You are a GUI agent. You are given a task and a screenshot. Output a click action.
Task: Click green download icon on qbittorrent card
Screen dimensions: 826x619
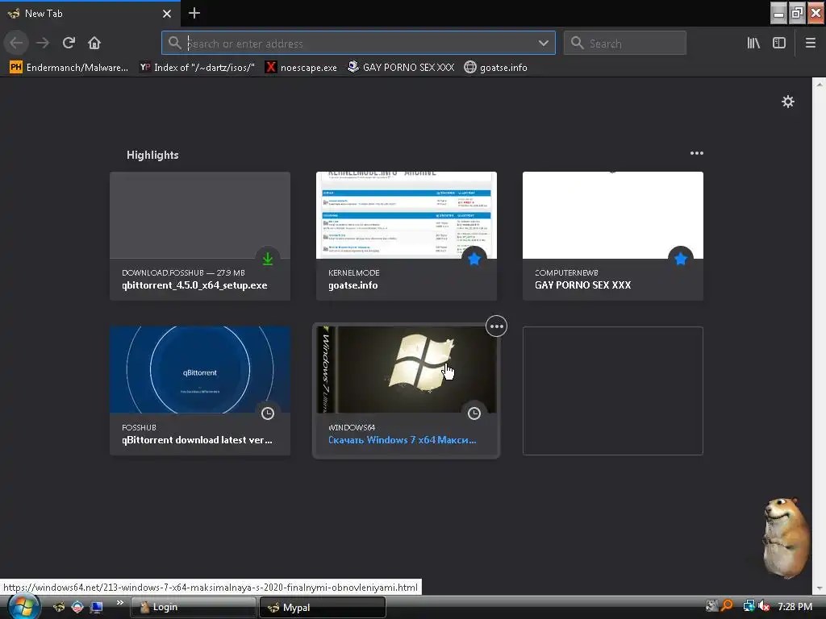point(268,259)
